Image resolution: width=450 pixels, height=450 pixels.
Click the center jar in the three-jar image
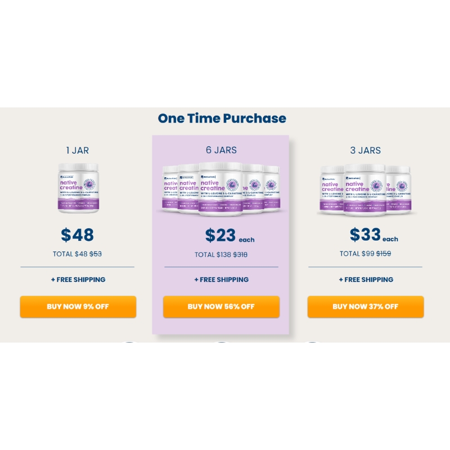[364, 190]
